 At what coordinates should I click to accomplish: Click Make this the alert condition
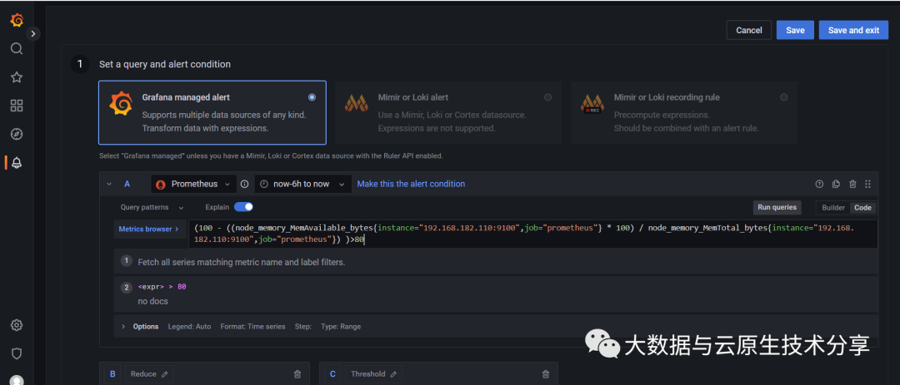coord(411,184)
